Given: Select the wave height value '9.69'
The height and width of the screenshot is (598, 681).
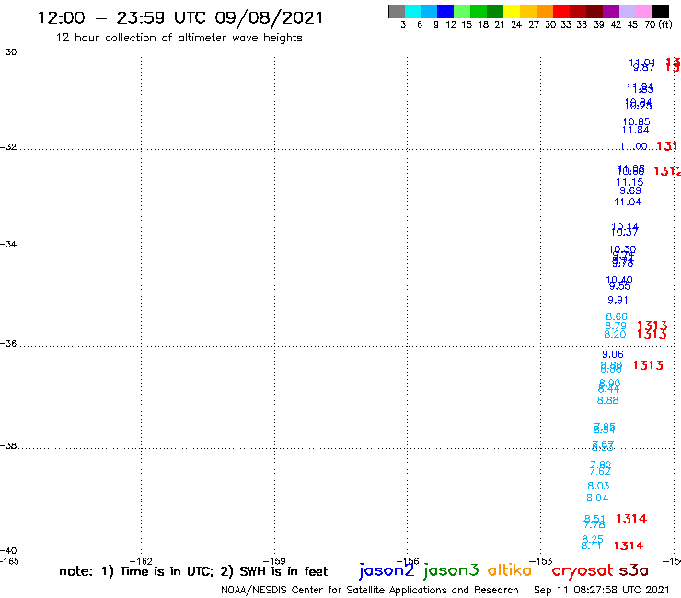Looking at the screenshot, I should [630, 190].
